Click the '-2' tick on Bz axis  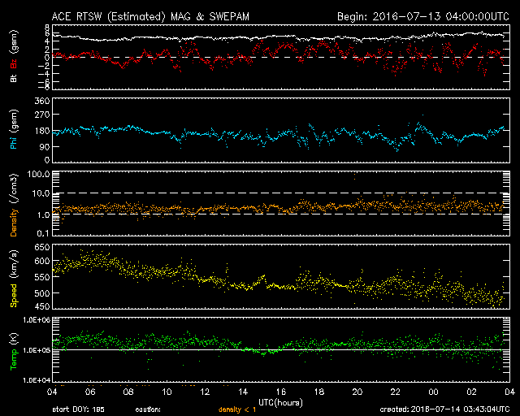click(x=44, y=66)
